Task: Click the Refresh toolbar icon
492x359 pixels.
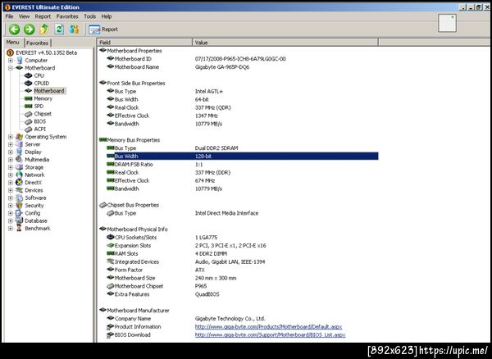Action: click(x=59, y=30)
